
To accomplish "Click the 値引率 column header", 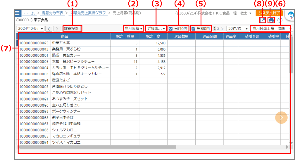I will 273,36.
